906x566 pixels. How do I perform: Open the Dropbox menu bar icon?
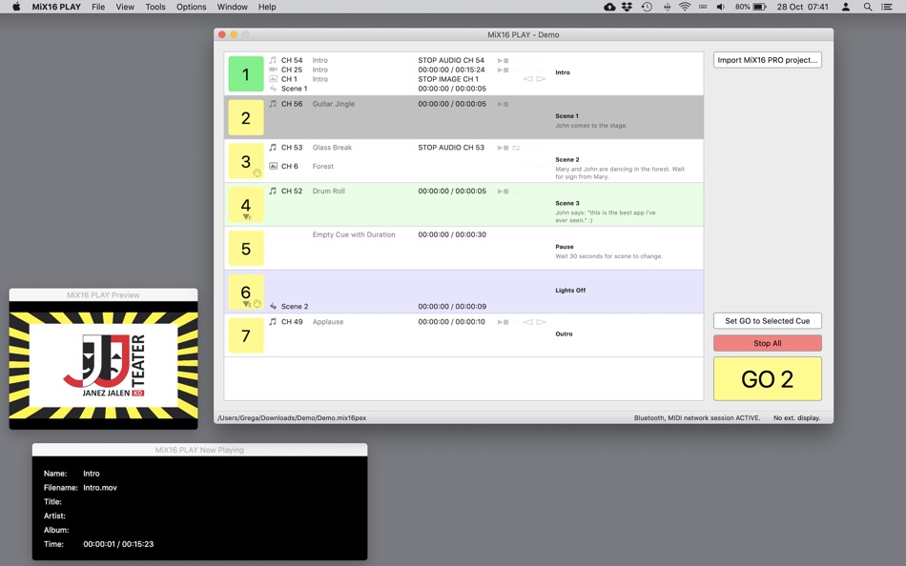click(x=627, y=7)
